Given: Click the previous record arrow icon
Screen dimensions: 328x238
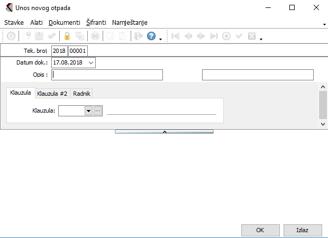Looking at the screenshot, I should pos(188,36).
